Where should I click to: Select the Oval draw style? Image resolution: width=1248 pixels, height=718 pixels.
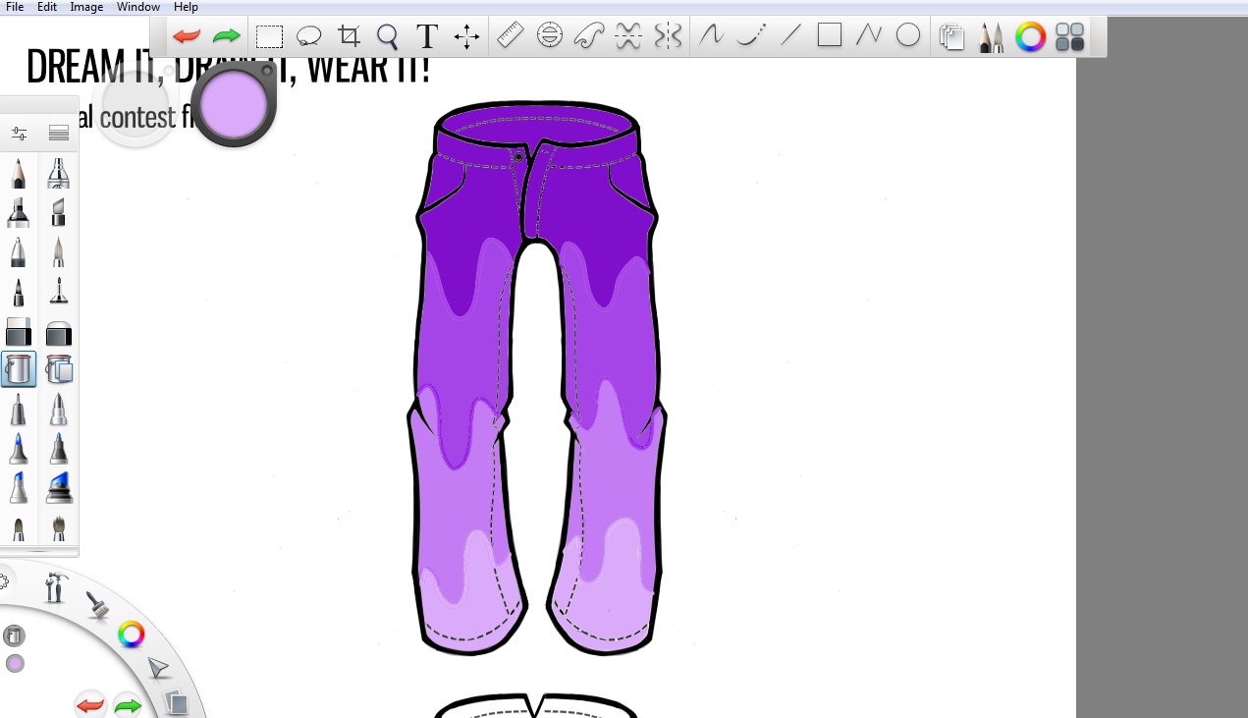click(x=908, y=36)
